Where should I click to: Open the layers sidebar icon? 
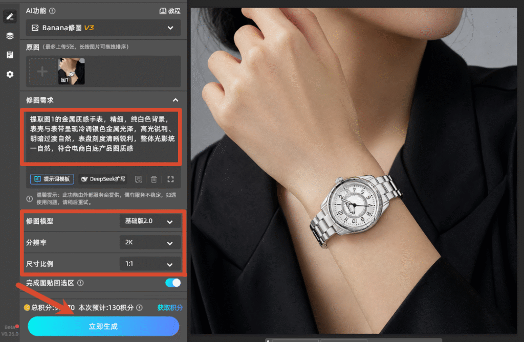pyautogui.click(x=10, y=36)
